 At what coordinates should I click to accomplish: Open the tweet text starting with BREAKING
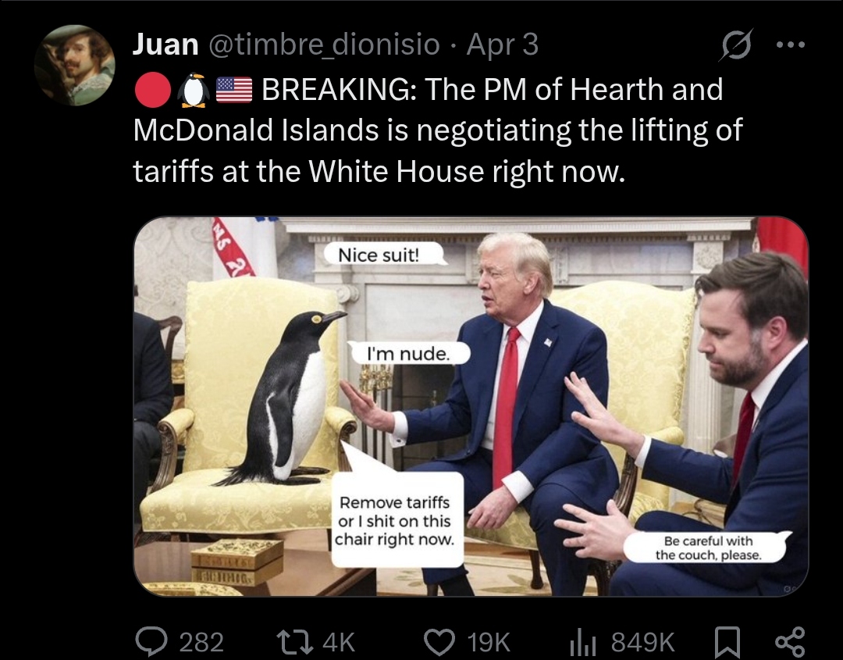438,130
